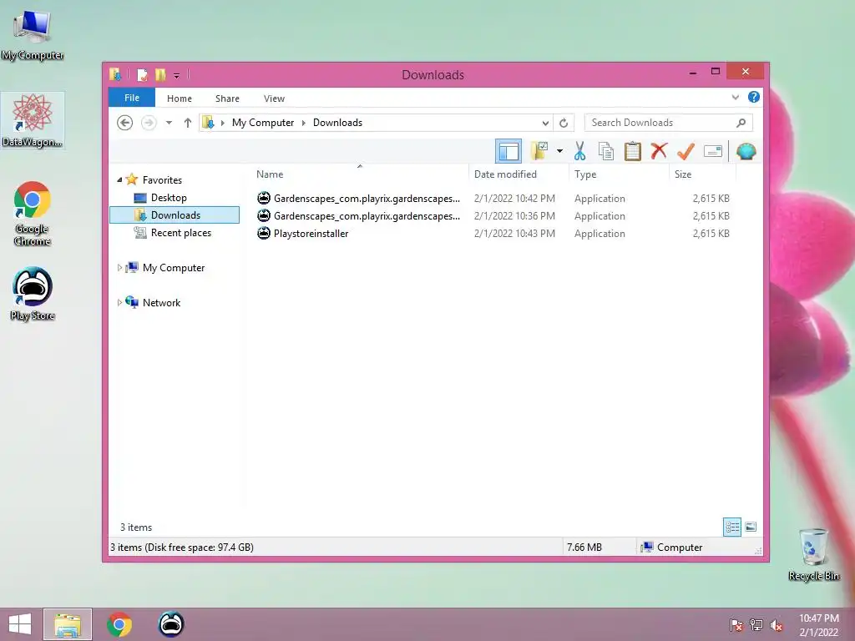The image size is (855, 641).
Task: Open Google Chrome desktop shortcut
Action: [33, 214]
